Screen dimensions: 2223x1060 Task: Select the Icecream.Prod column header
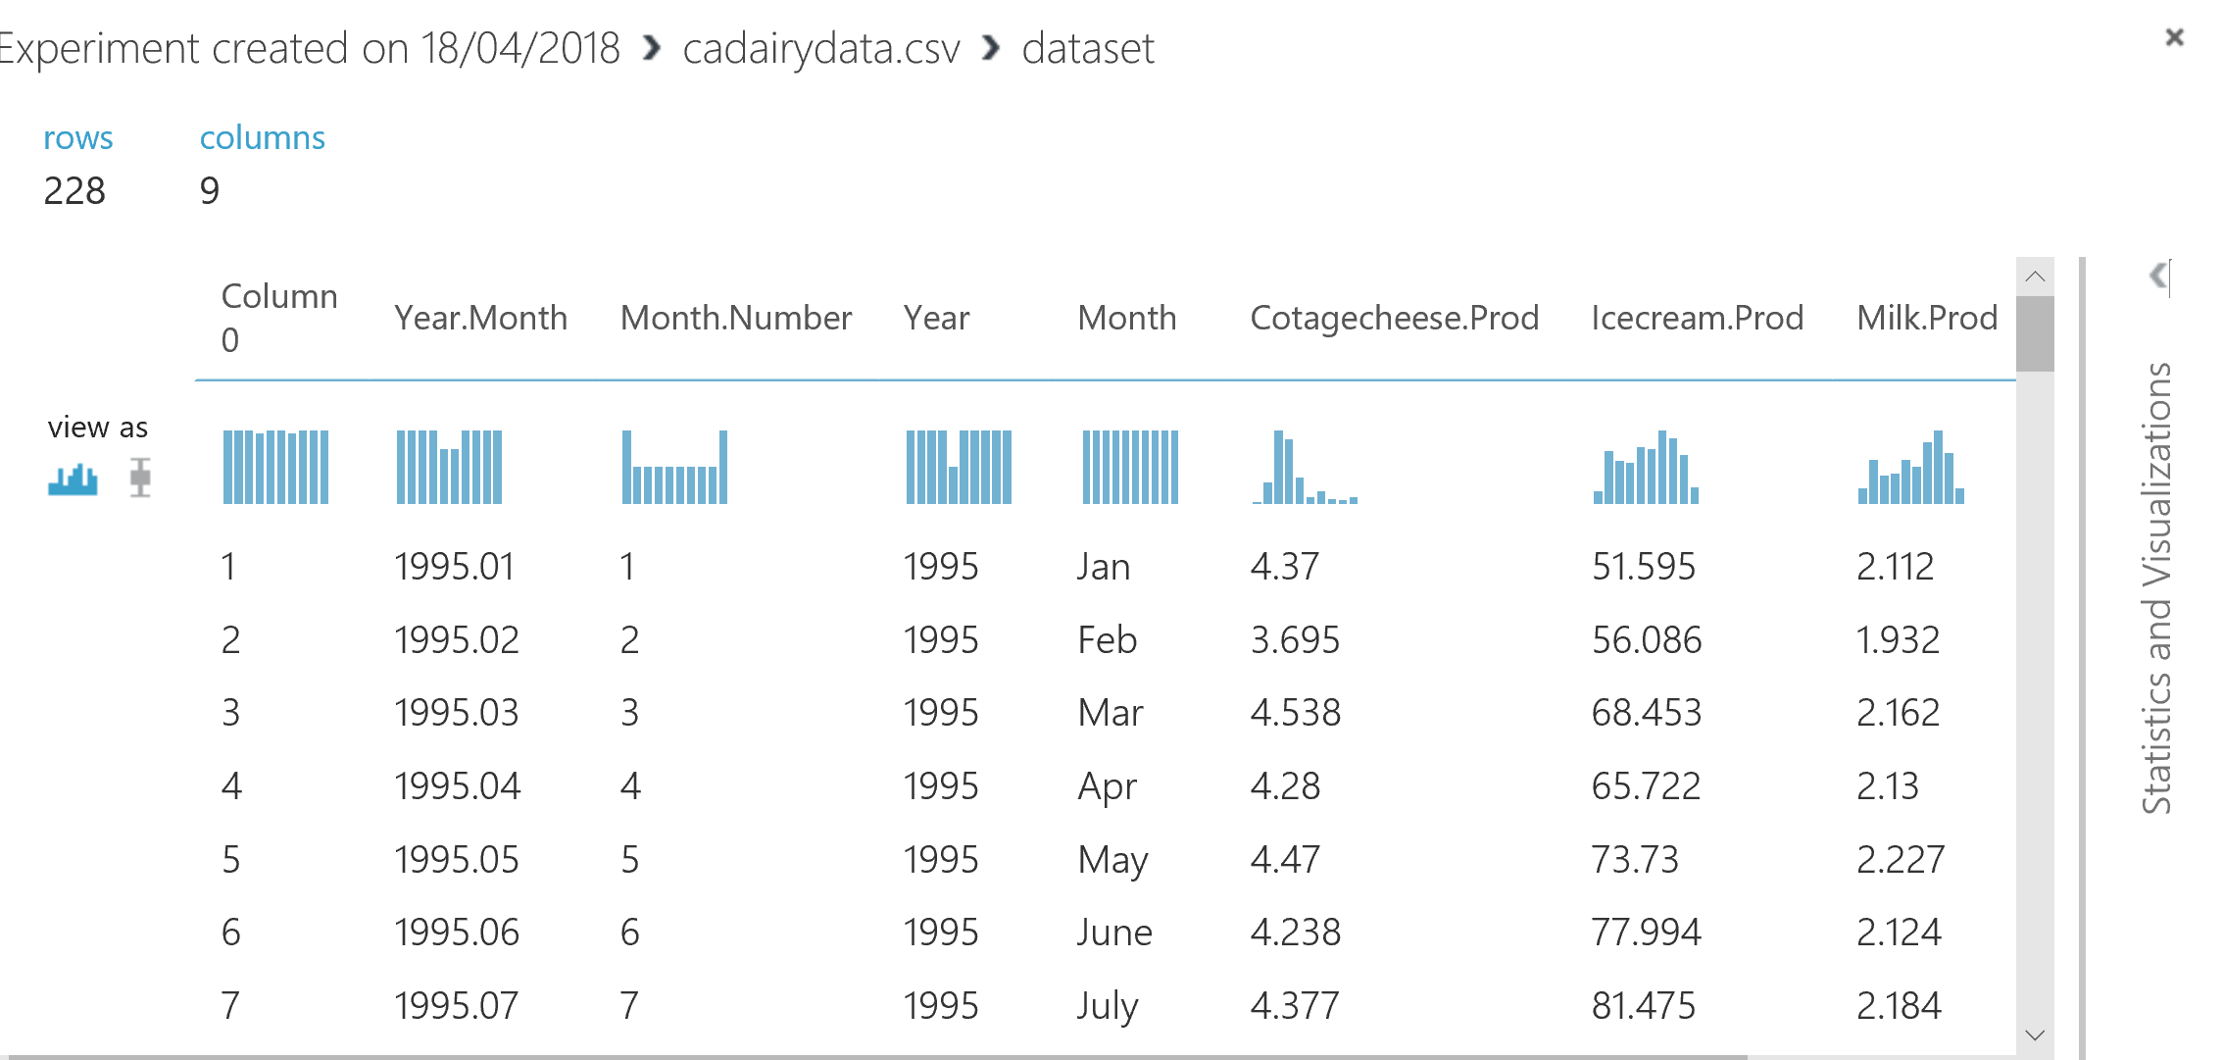tap(1697, 318)
